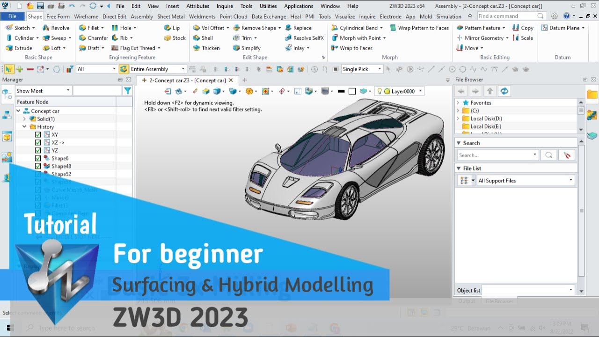
Task: Switch to the Free Form ribbon tab
Action: (58, 16)
